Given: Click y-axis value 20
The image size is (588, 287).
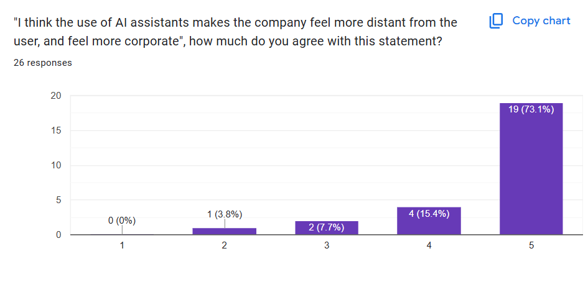Looking at the screenshot, I should tap(56, 96).
